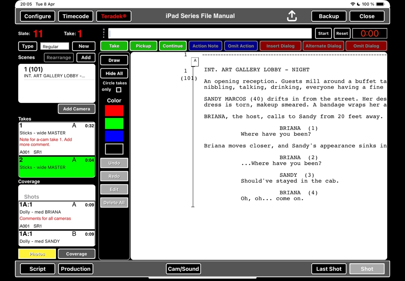Pick the green color swatch
The width and height of the screenshot is (405, 281).
pyautogui.click(x=114, y=124)
